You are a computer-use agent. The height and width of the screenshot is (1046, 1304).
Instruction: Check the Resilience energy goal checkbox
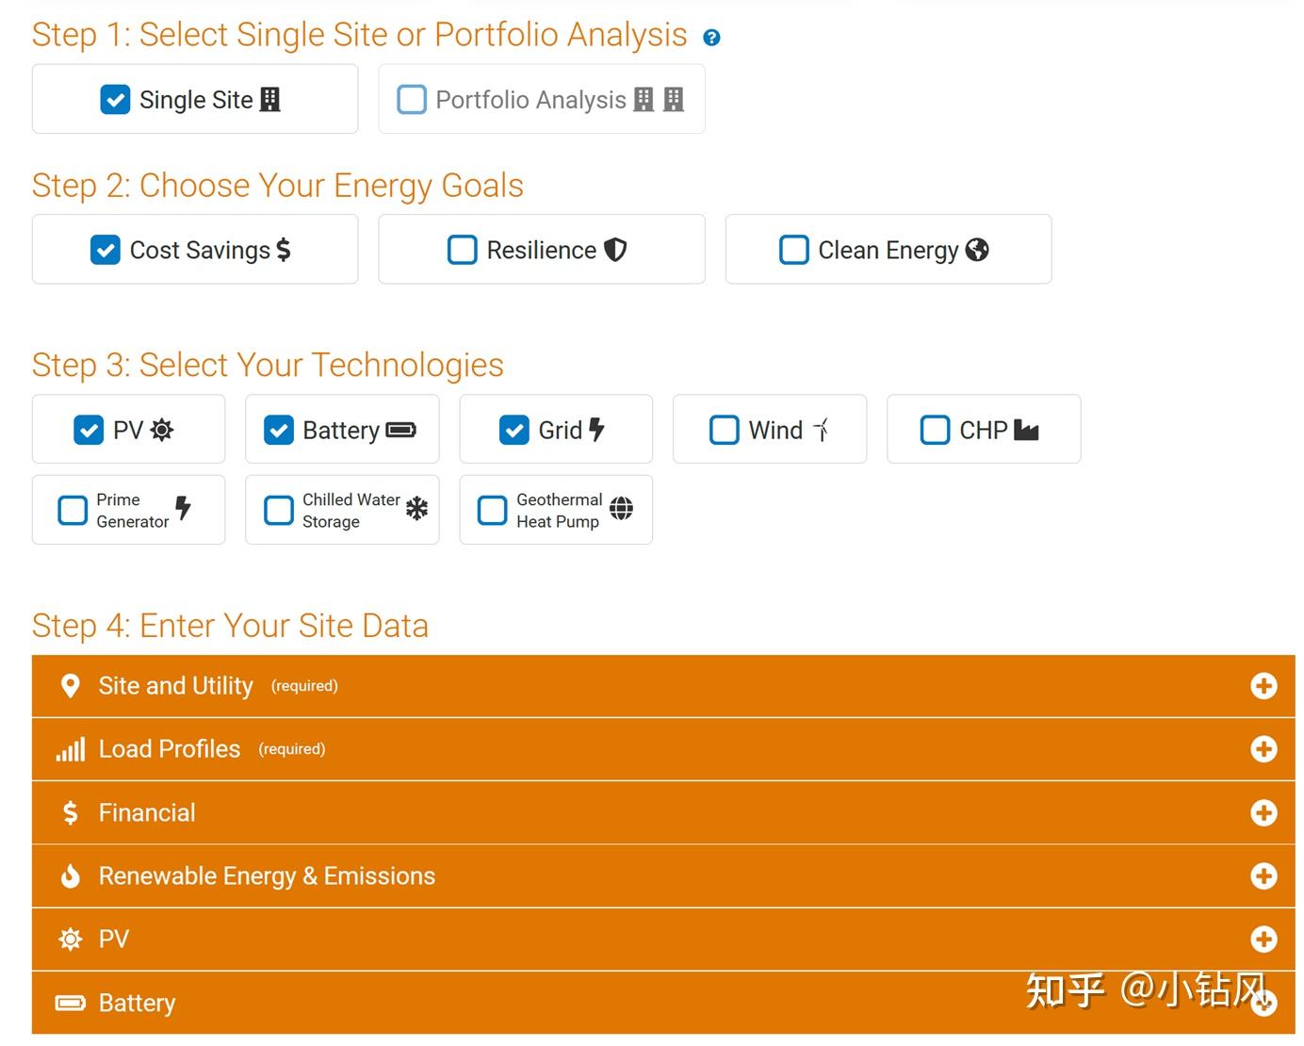click(462, 250)
